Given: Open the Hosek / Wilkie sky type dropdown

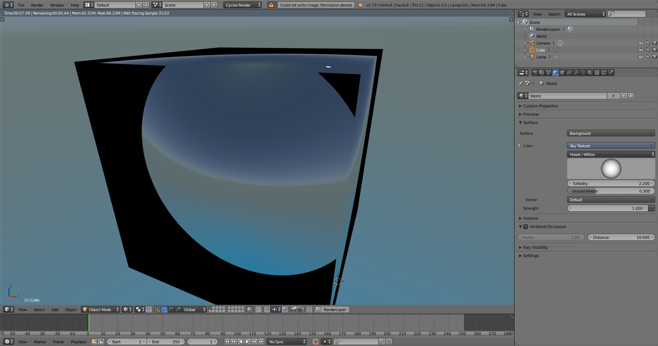Looking at the screenshot, I should pos(611,154).
